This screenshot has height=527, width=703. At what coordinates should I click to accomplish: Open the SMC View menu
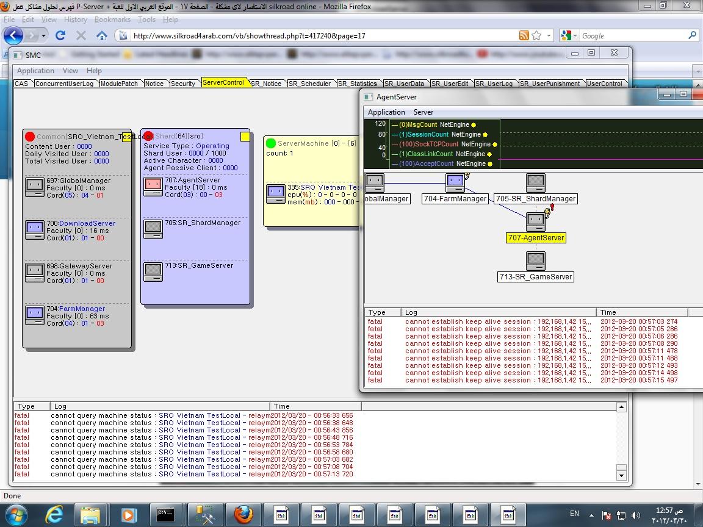(70, 71)
